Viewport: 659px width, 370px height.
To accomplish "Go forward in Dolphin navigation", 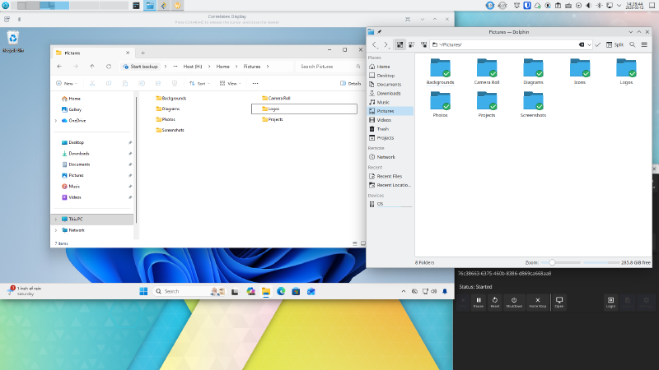I will (386, 44).
